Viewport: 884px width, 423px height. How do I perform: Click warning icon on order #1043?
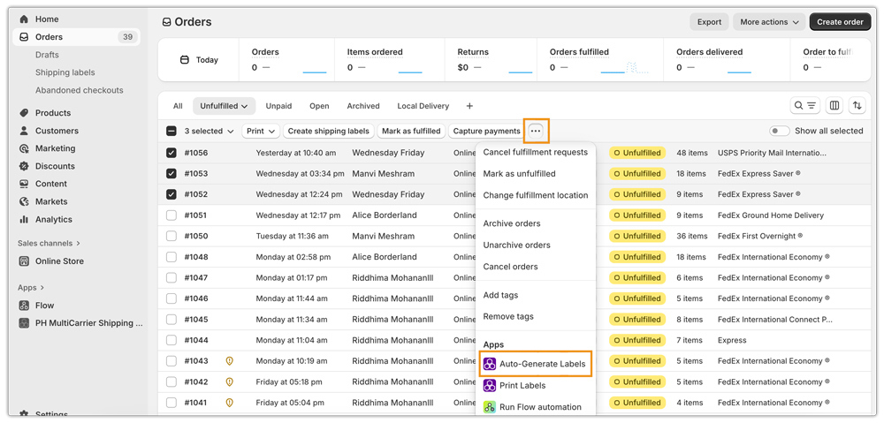(230, 361)
